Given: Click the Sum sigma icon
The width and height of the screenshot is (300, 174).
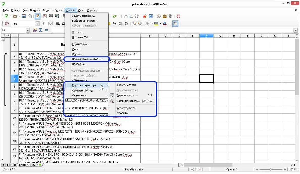Looking at the screenshot, I should pyautogui.click(x=41, y=30).
